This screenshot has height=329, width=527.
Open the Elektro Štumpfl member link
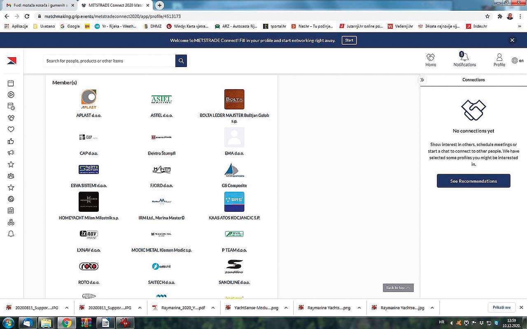pyautogui.click(x=161, y=153)
